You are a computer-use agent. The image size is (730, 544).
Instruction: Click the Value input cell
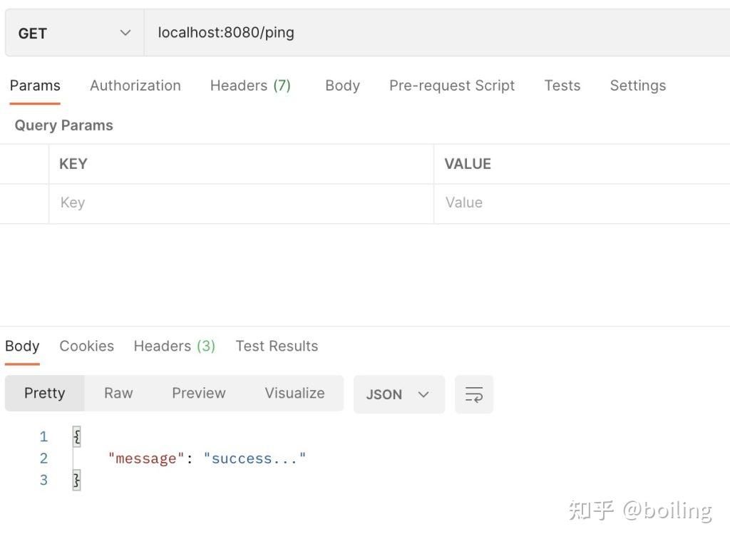click(581, 203)
